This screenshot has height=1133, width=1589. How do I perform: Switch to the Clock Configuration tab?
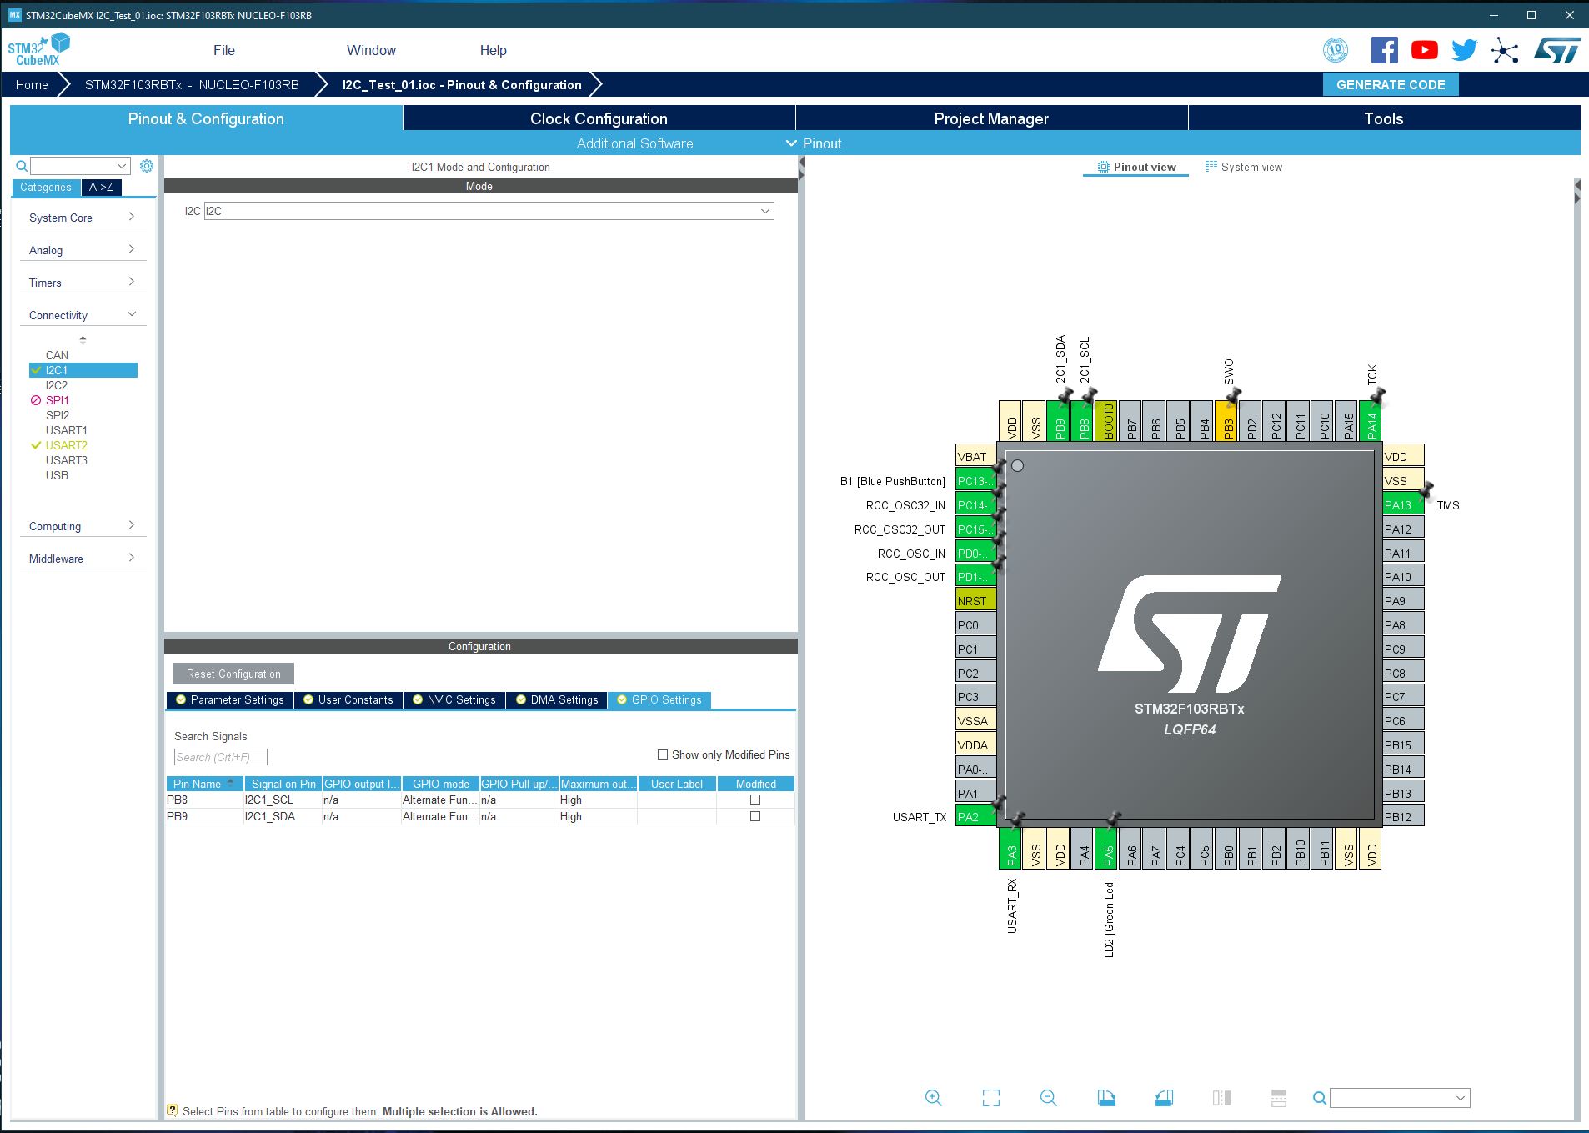coord(599,118)
